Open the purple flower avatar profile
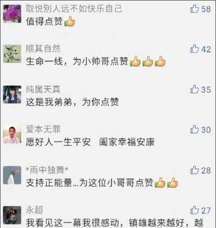 [12, 14]
